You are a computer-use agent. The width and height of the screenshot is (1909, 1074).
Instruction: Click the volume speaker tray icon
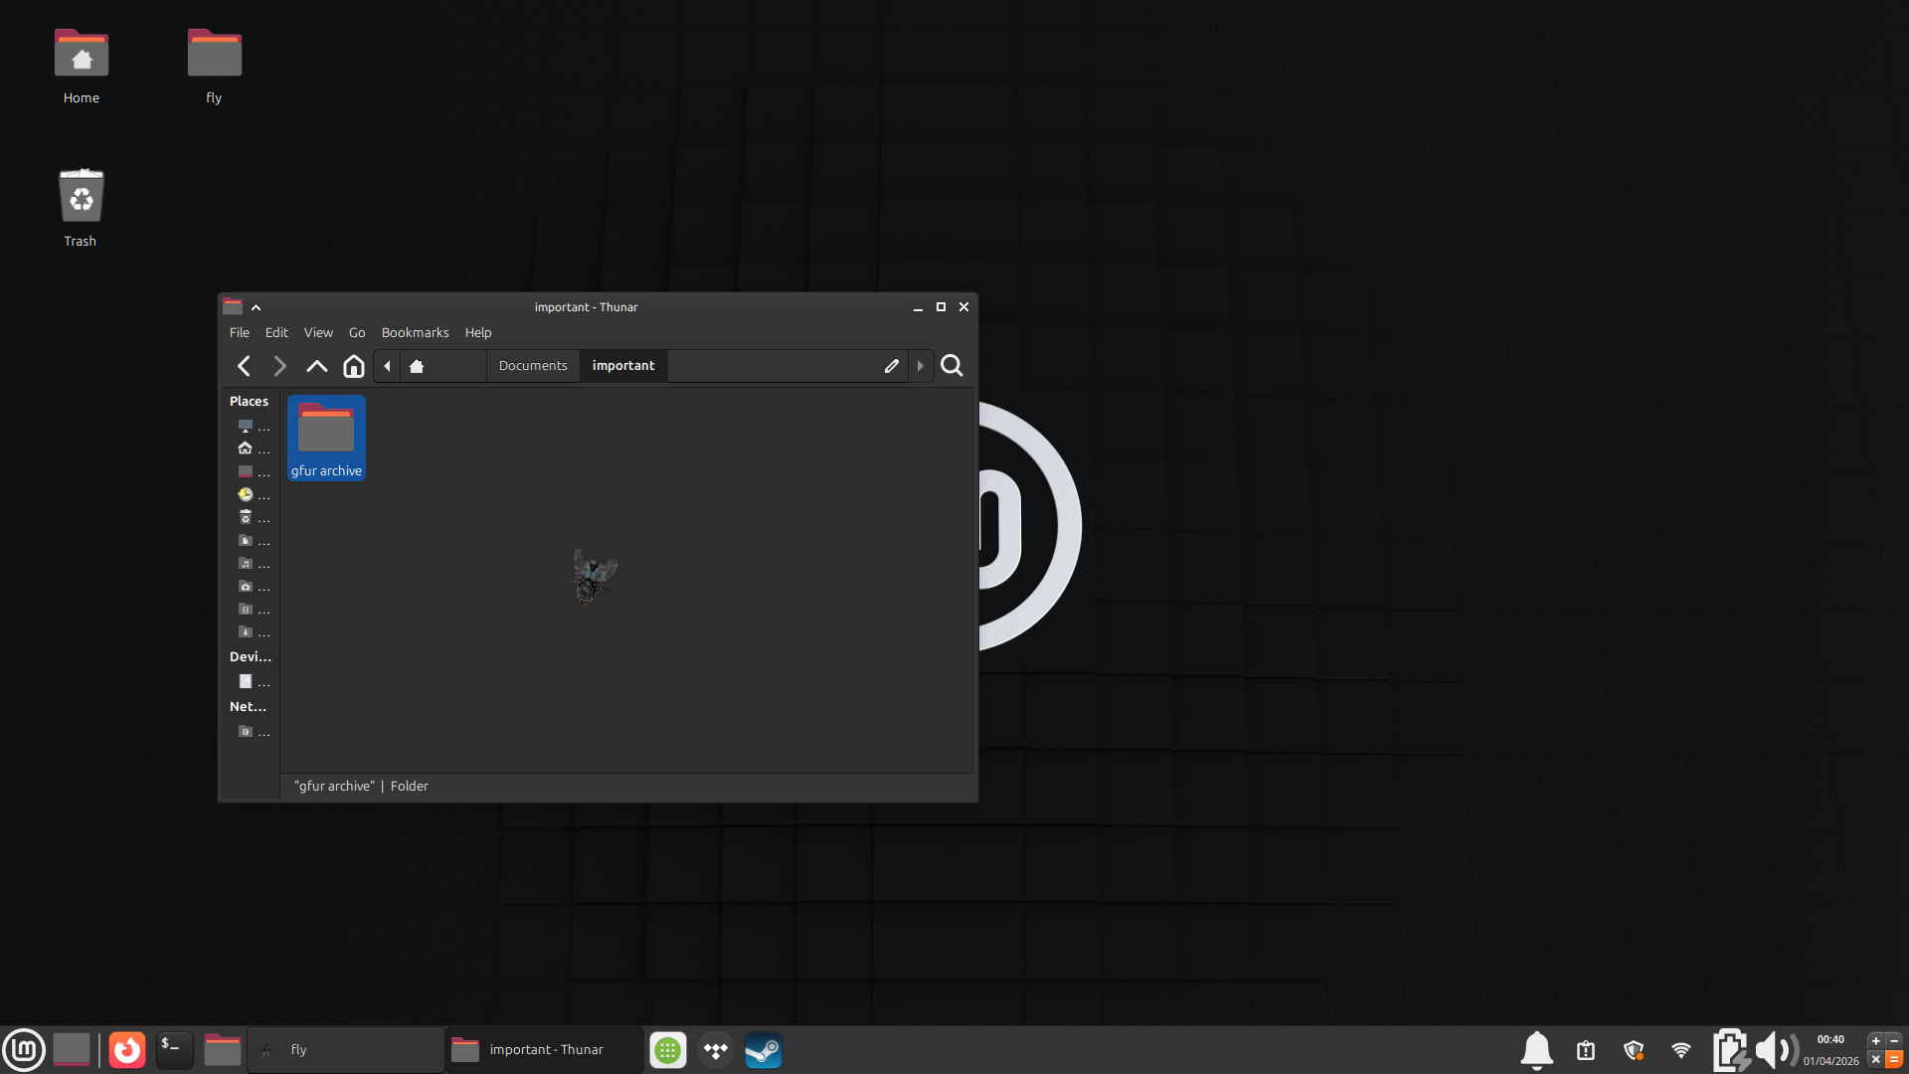1774,1050
